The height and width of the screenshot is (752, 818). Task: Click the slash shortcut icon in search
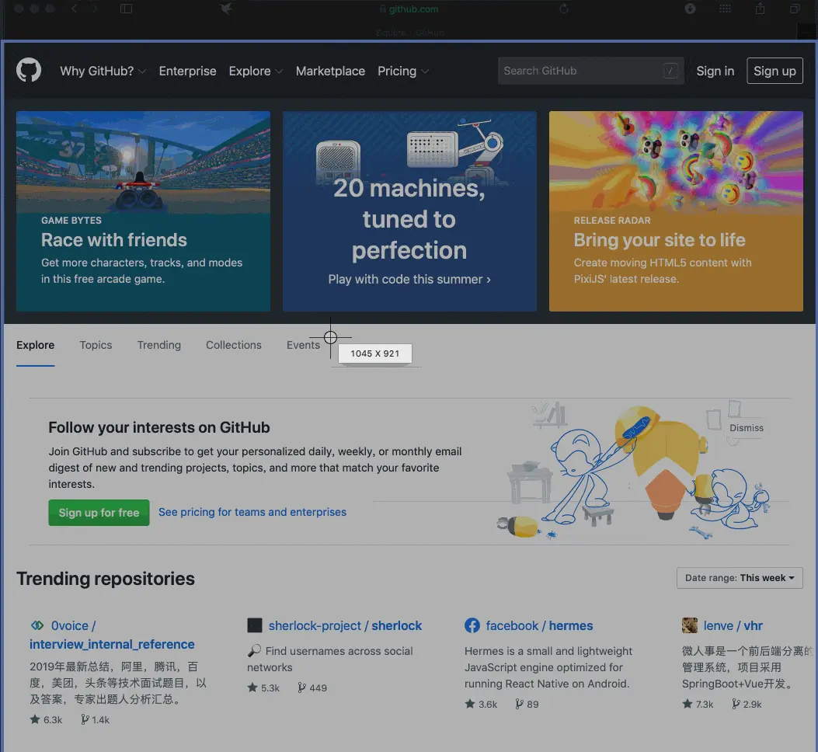(670, 71)
